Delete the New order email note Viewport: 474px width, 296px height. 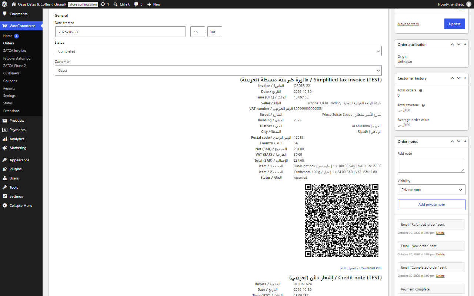(x=440, y=255)
